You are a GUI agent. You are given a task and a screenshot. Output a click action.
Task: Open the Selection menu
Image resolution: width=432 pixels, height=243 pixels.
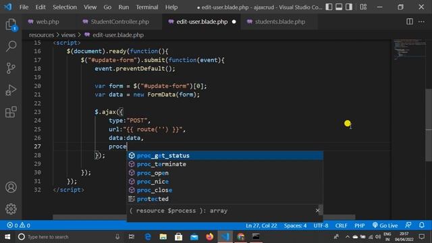(x=65, y=7)
